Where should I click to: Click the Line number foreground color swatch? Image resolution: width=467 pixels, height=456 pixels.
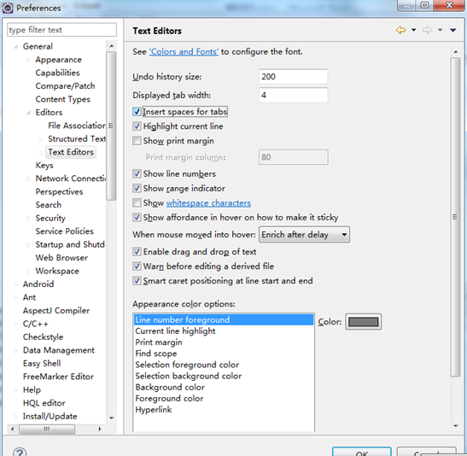click(x=363, y=322)
